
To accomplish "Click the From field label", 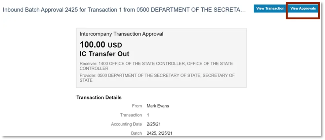I will point(137,106).
